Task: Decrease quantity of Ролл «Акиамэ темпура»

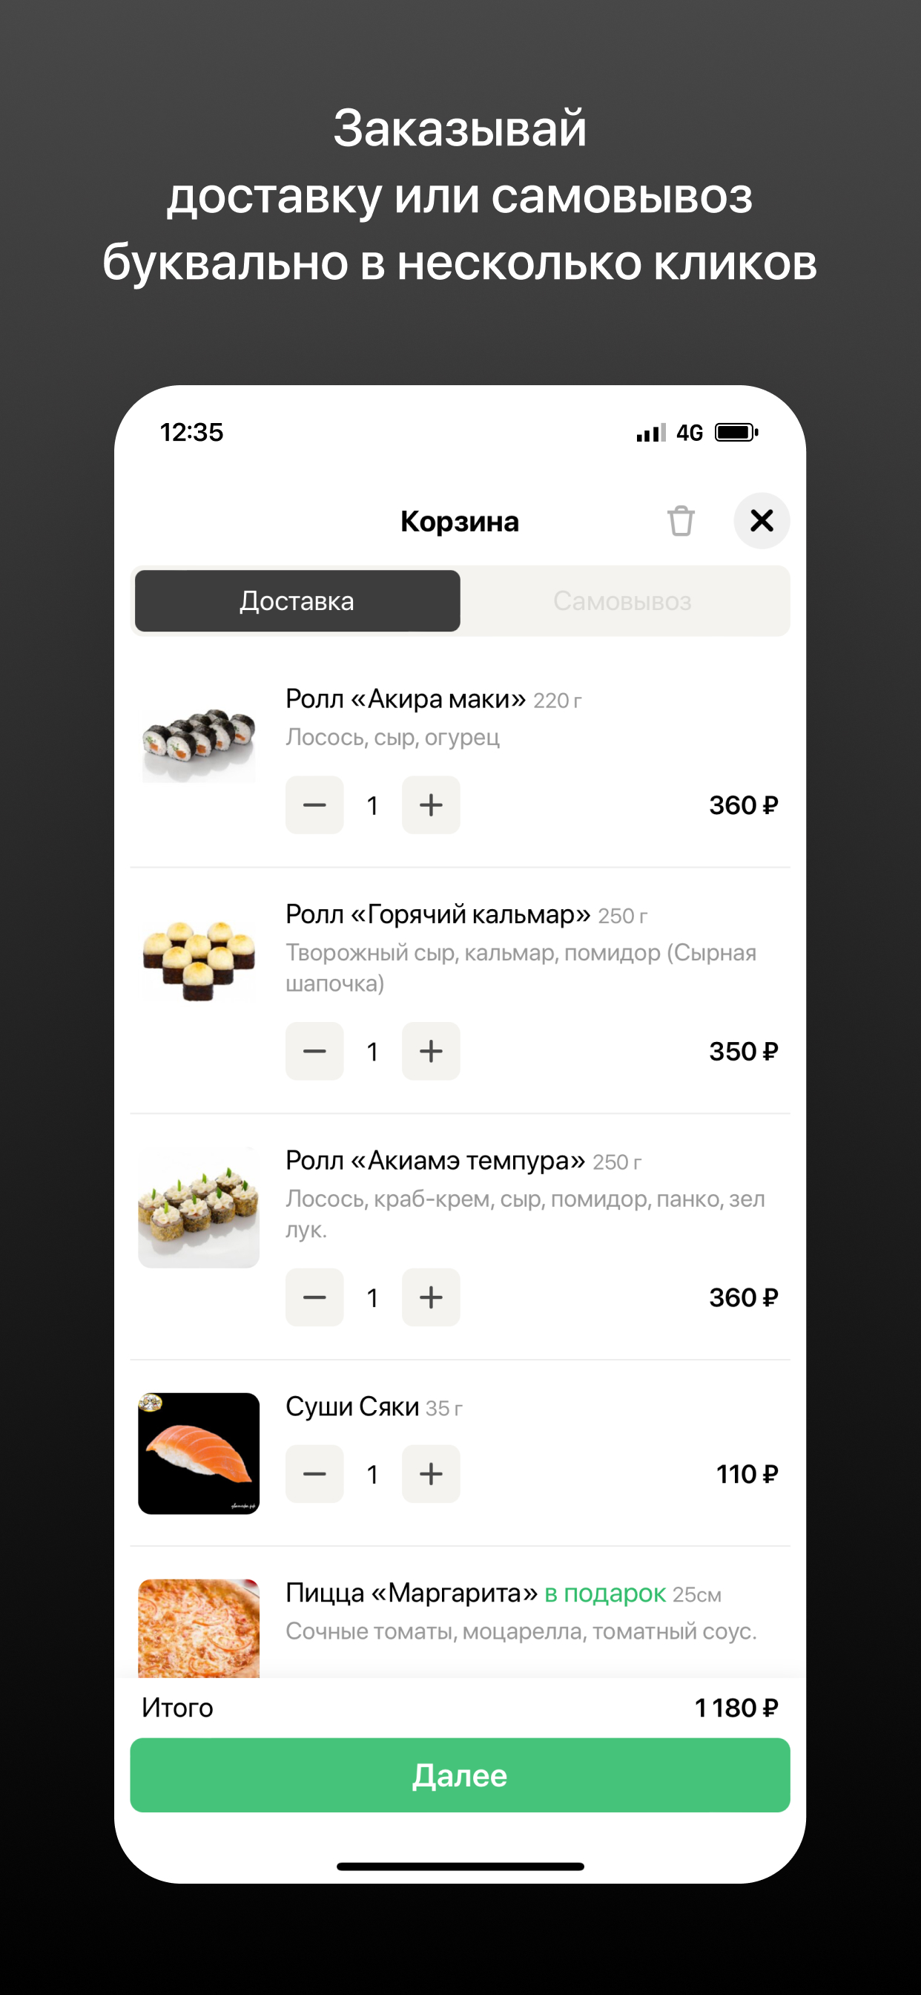Action: click(314, 1297)
